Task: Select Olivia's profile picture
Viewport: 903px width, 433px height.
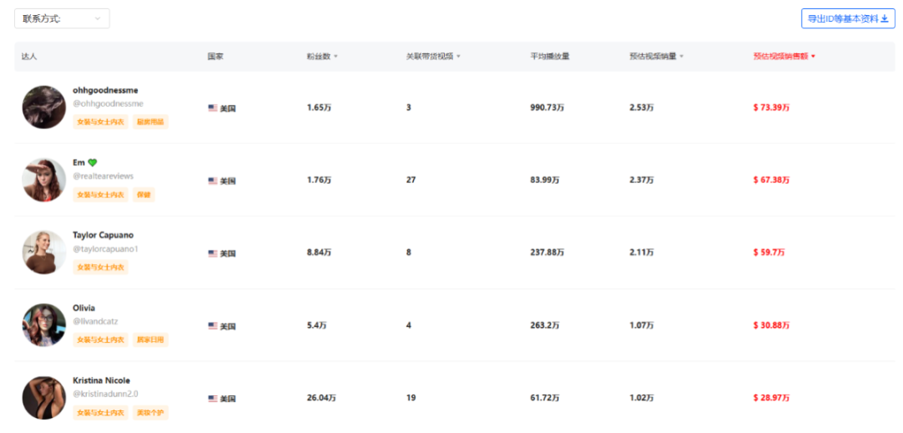Action: click(x=44, y=325)
